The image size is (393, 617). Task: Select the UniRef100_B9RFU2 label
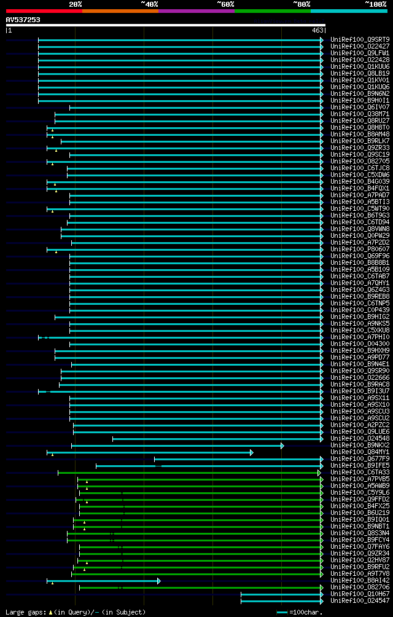[x=360, y=567]
